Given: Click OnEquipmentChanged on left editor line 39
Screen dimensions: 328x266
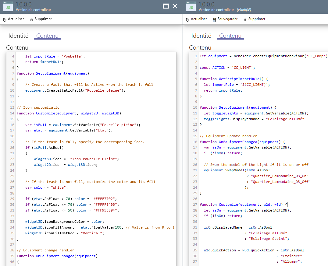Looking at the screenshot, I should 55,256.
